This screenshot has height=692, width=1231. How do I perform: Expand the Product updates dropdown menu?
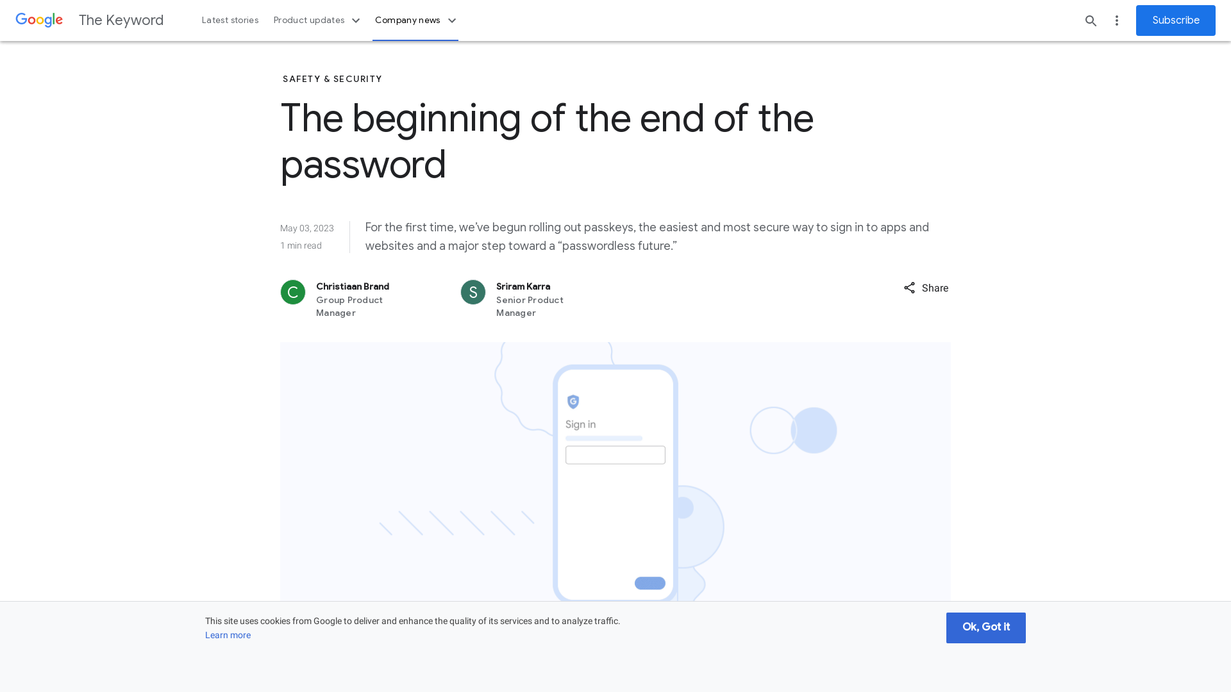tap(316, 21)
